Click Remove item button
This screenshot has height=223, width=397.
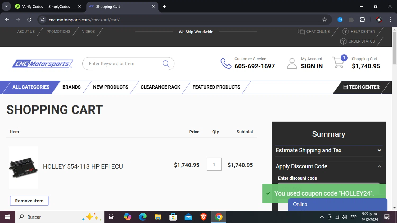coord(29,201)
